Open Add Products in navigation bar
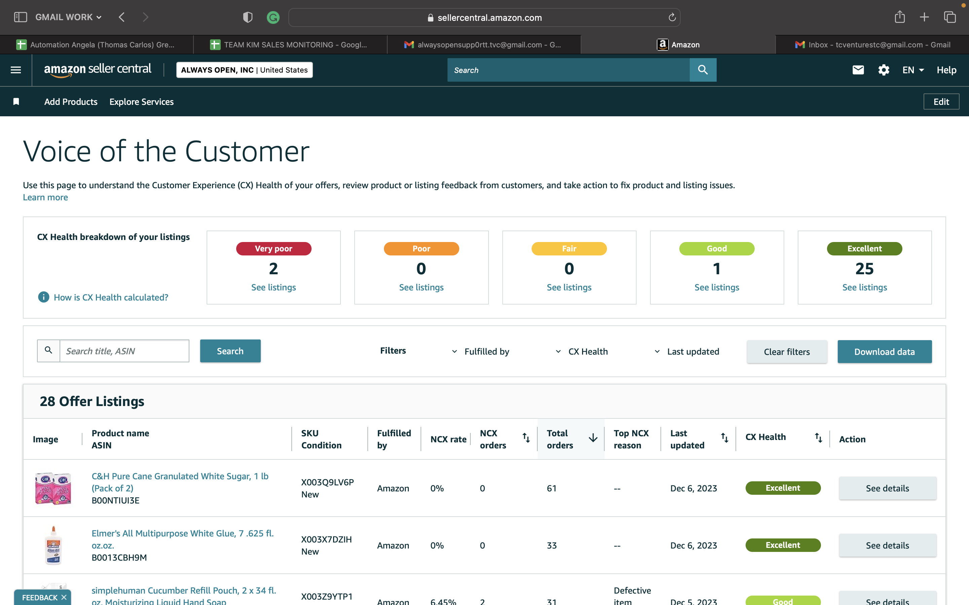This screenshot has width=969, height=605. (71, 102)
